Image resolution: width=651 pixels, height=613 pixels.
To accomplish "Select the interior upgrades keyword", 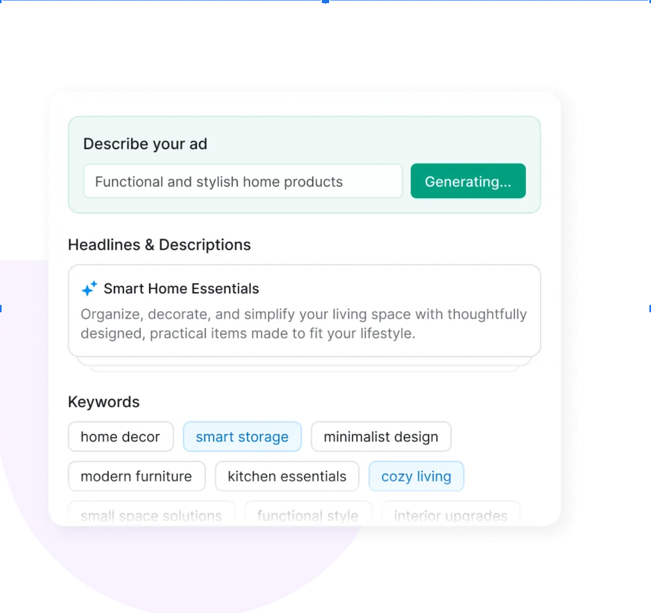I will [x=450, y=515].
